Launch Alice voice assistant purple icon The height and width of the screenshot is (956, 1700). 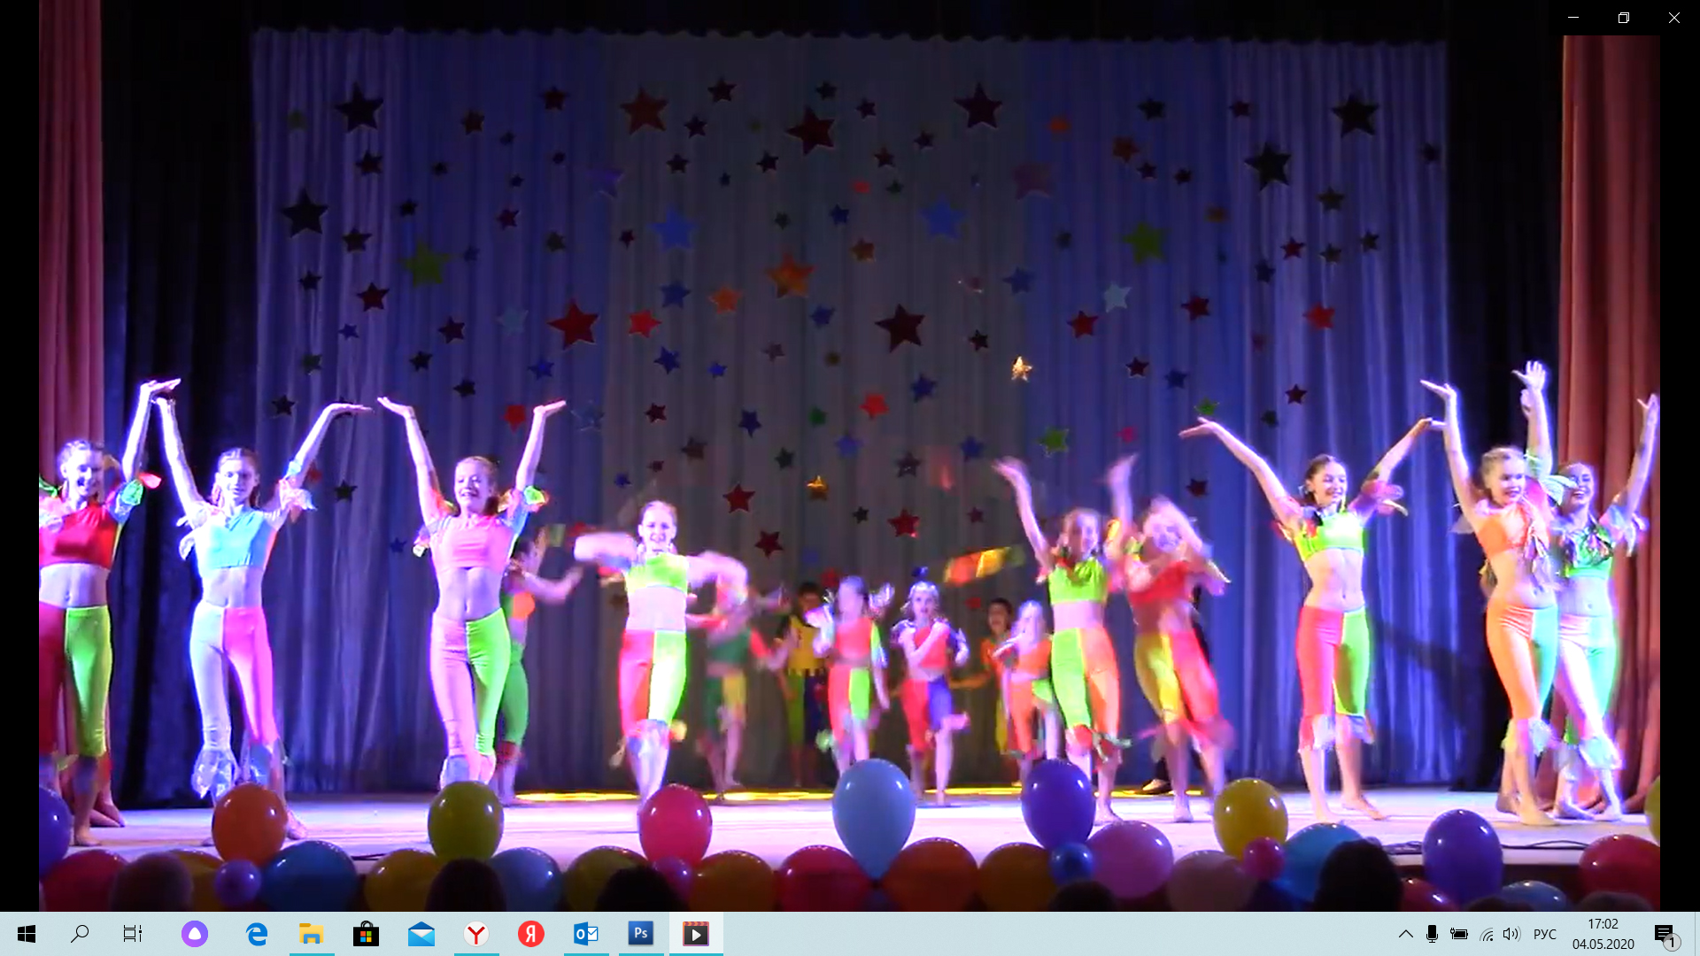point(195,934)
